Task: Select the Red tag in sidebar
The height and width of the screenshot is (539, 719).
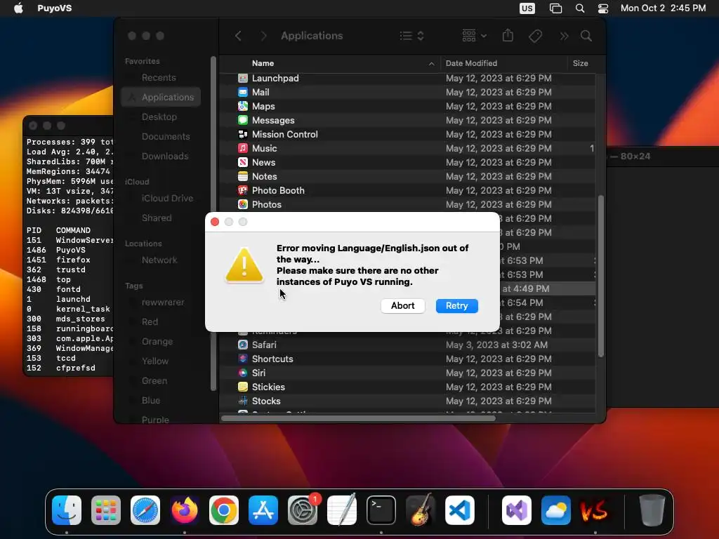Action: coord(150,321)
